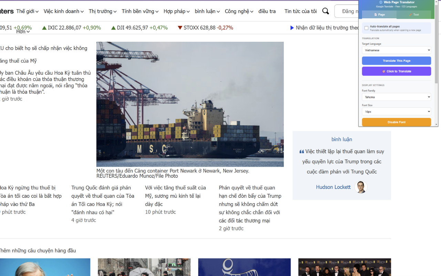Click the Translate This Page button
Viewport: 441px width, 276px height.
[x=397, y=61]
